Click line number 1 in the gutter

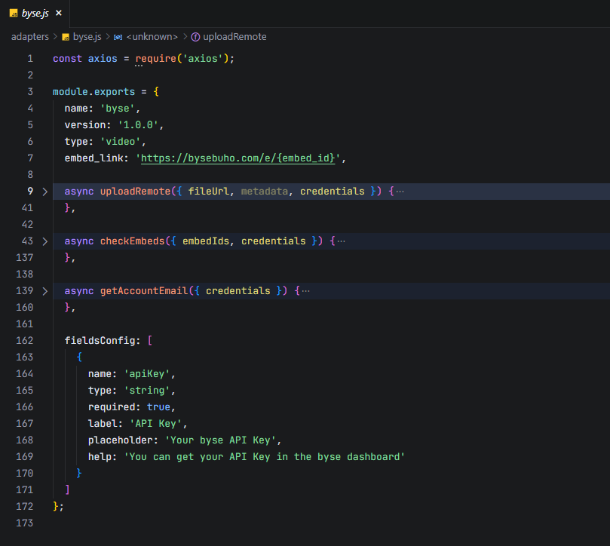pos(30,59)
